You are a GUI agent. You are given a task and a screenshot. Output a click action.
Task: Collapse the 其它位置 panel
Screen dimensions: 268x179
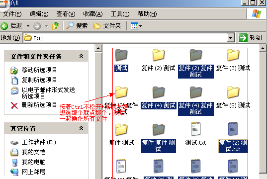point(81,128)
